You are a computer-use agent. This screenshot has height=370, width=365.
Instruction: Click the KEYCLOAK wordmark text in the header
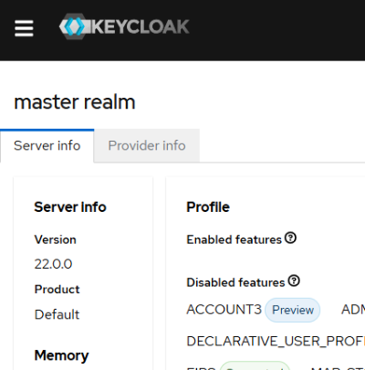(x=140, y=26)
